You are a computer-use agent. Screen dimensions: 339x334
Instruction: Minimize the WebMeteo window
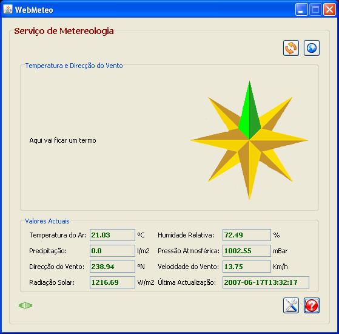[301, 10]
